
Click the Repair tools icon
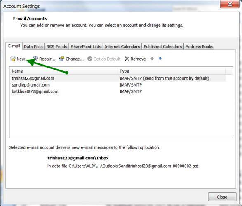pos(35,59)
